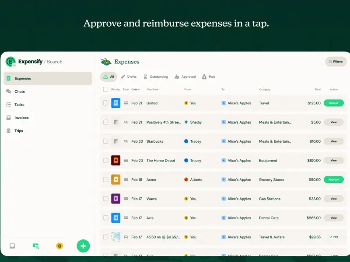
Task: Check the Starbucks expense row checkbox
Action: [x=105, y=141]
